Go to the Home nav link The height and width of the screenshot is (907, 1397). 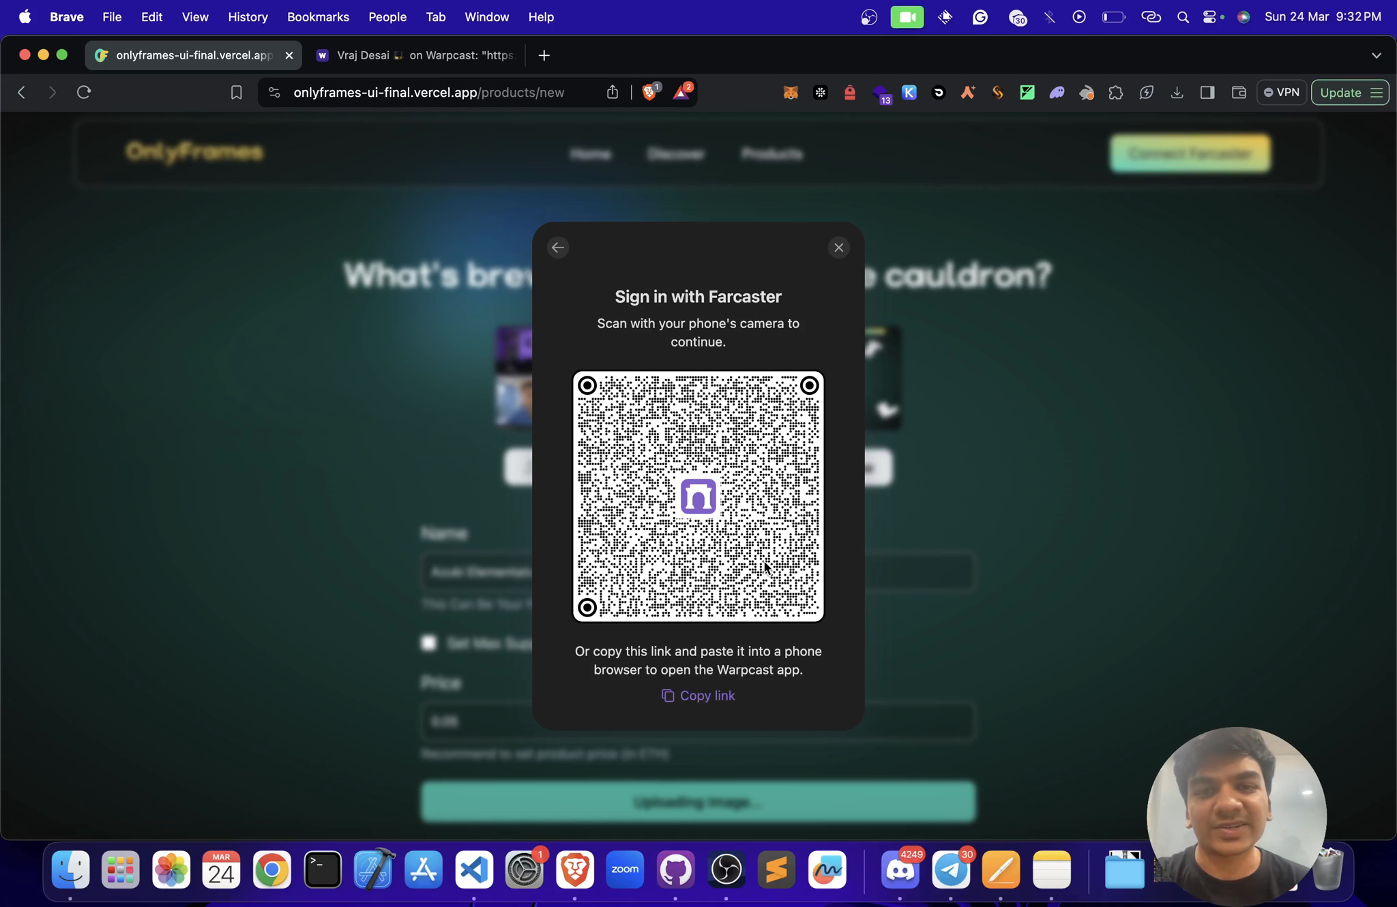[x=590, y=154]
